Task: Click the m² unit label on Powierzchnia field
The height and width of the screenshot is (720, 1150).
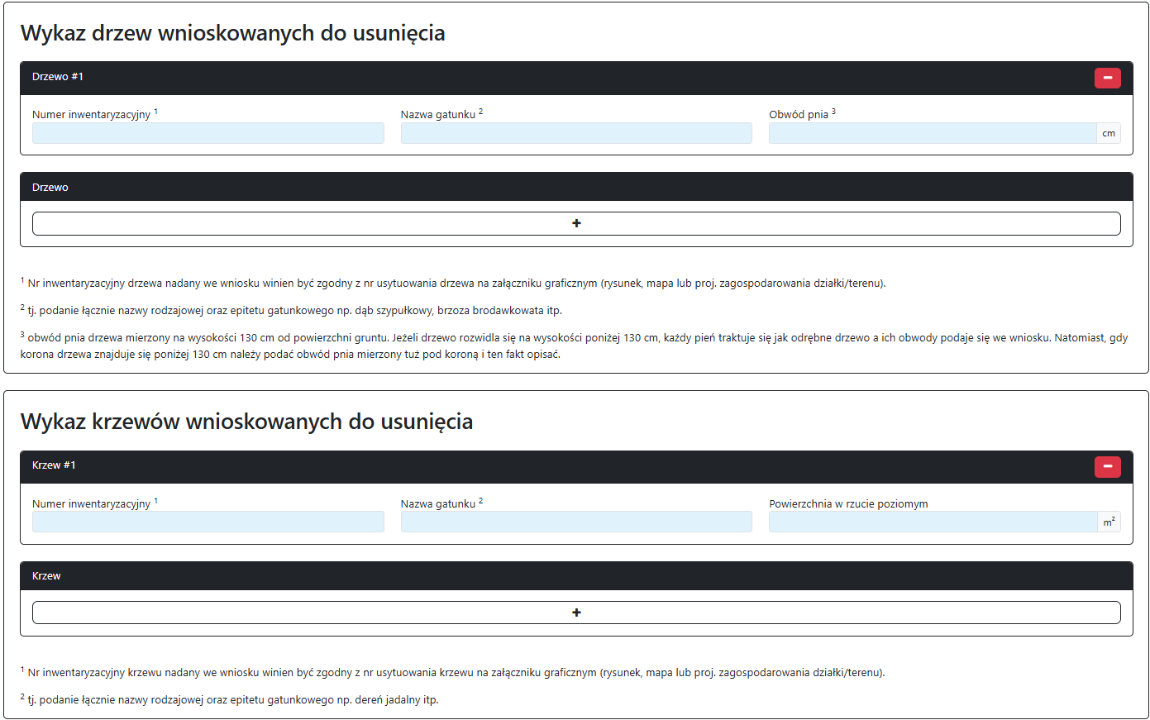Action: 1109,521
